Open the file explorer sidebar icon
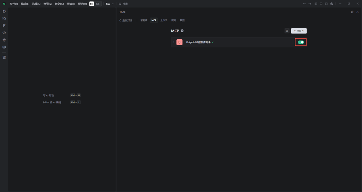362x192 pixels. [x=4, y=11]
